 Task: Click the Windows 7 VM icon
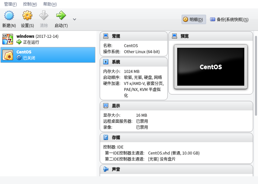(x=8, y=39)
